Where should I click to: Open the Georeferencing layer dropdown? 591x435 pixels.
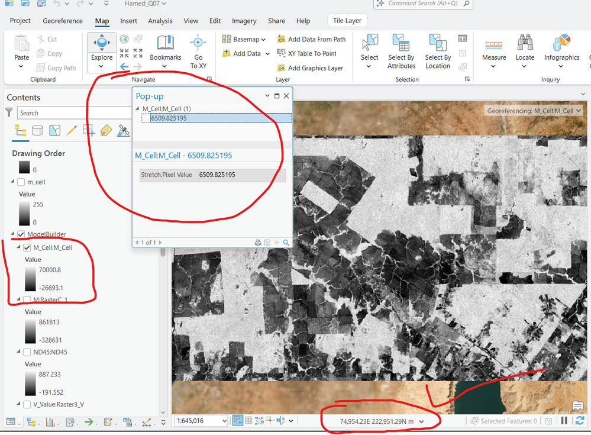(x=579, y=111)
